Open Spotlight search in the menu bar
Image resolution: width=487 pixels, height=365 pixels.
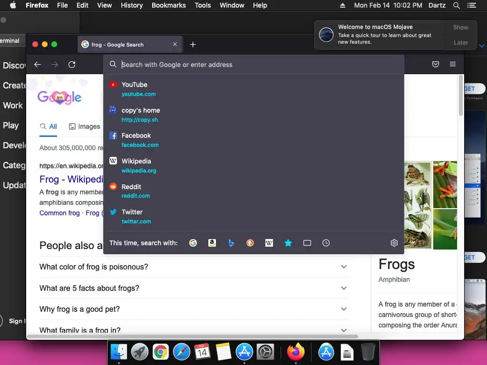(x=456, y=5)
